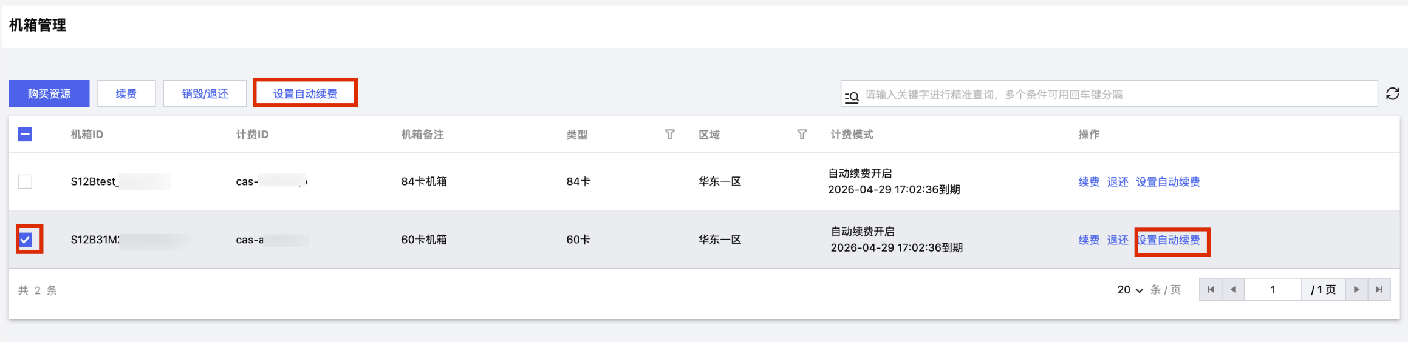
Task: Go to the next page arrow
Action: click(x=1356, y=289)
